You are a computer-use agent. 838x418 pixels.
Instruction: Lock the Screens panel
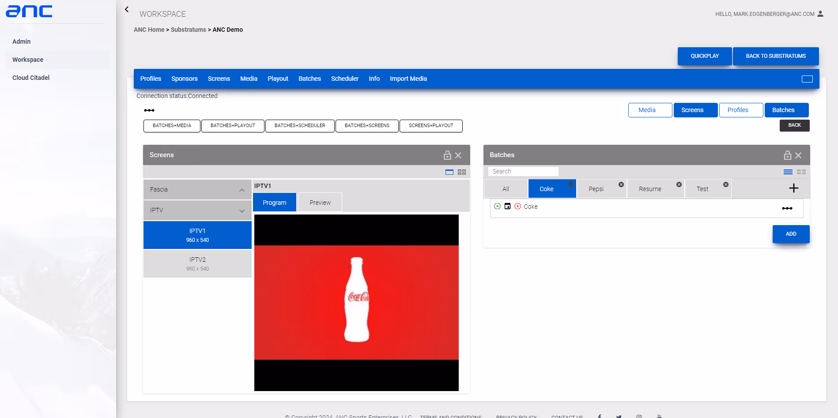[447, 155]
